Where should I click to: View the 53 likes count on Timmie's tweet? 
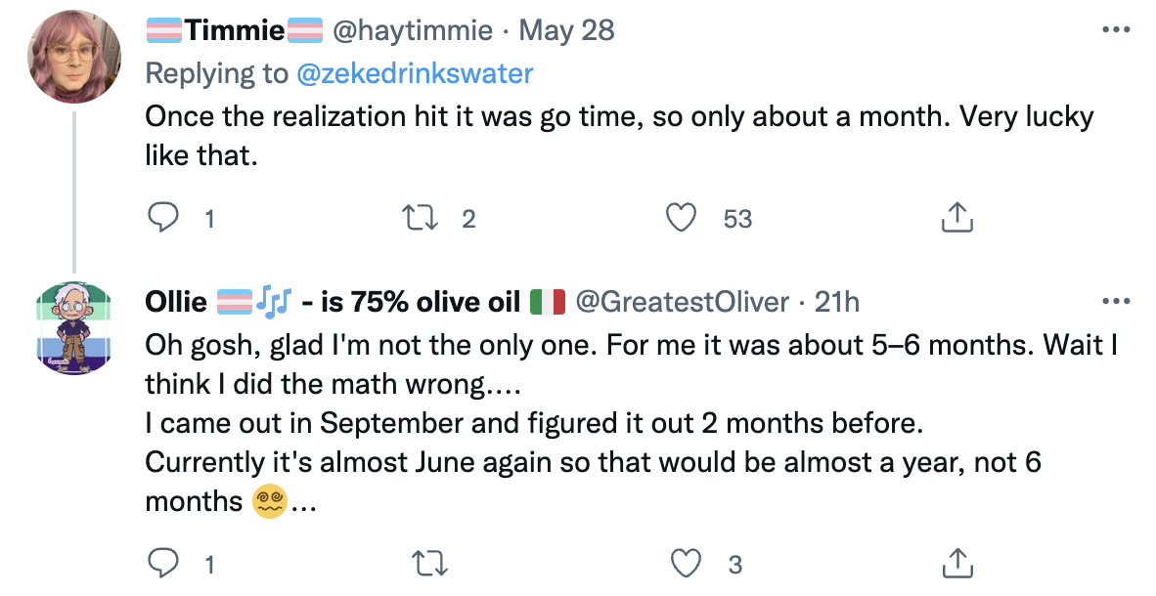(x=737, y=219)
